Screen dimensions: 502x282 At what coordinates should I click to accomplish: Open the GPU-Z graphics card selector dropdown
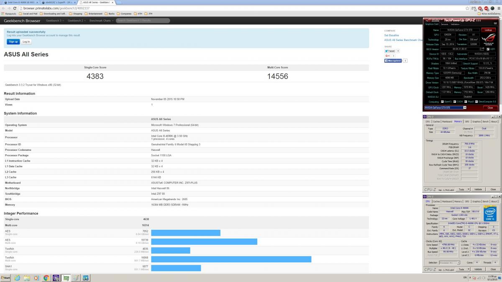click(x=465, y=107)
